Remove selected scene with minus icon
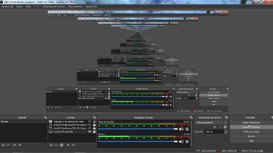The image size is (273, 153). (x=8, y=145)
